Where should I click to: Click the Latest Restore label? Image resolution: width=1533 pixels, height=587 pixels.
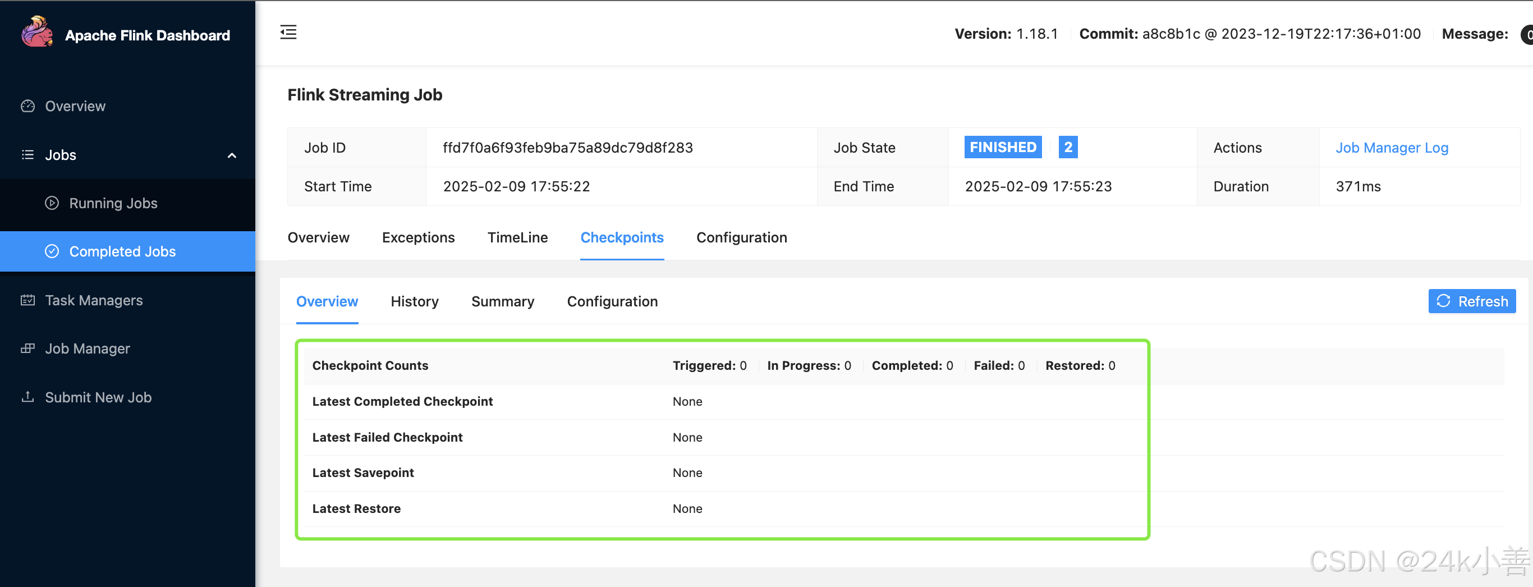pyautogui.click(x=356, y=508)
